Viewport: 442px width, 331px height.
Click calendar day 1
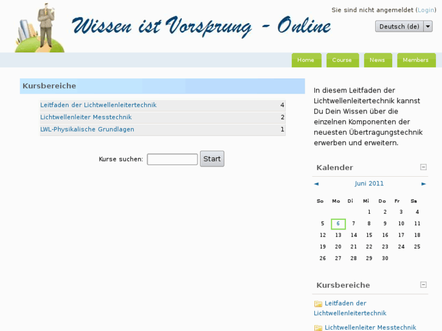369,212
